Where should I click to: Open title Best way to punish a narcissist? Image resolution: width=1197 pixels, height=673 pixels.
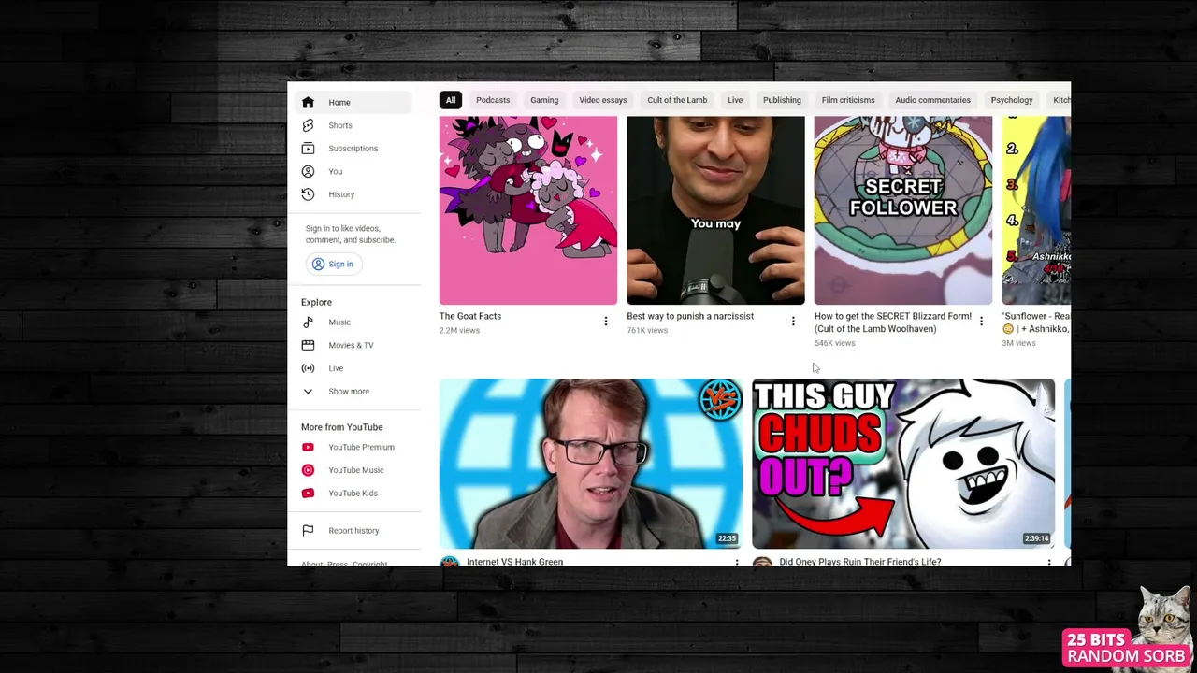pos(690,316)
